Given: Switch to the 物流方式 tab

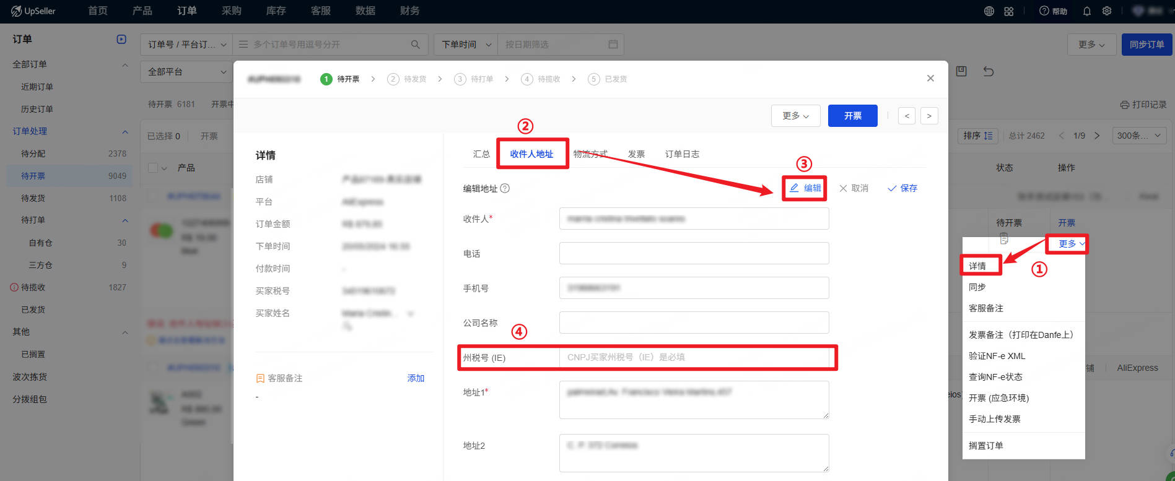Looking at the screenshot, I should 590,154.
